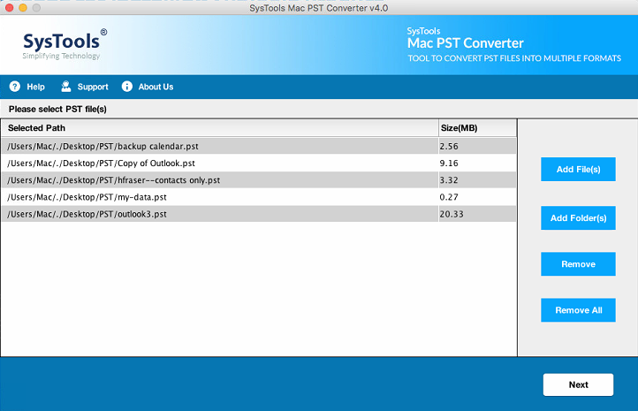Image resolution: width=638 pixels, height=411 pixels.
Task: Click the Support person icon
Action: pyautogui.click(x=66, y=87)
